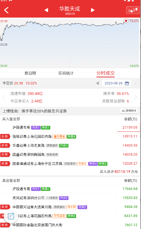
Task: Select 分时成交 tab
Action: [106, 73]
